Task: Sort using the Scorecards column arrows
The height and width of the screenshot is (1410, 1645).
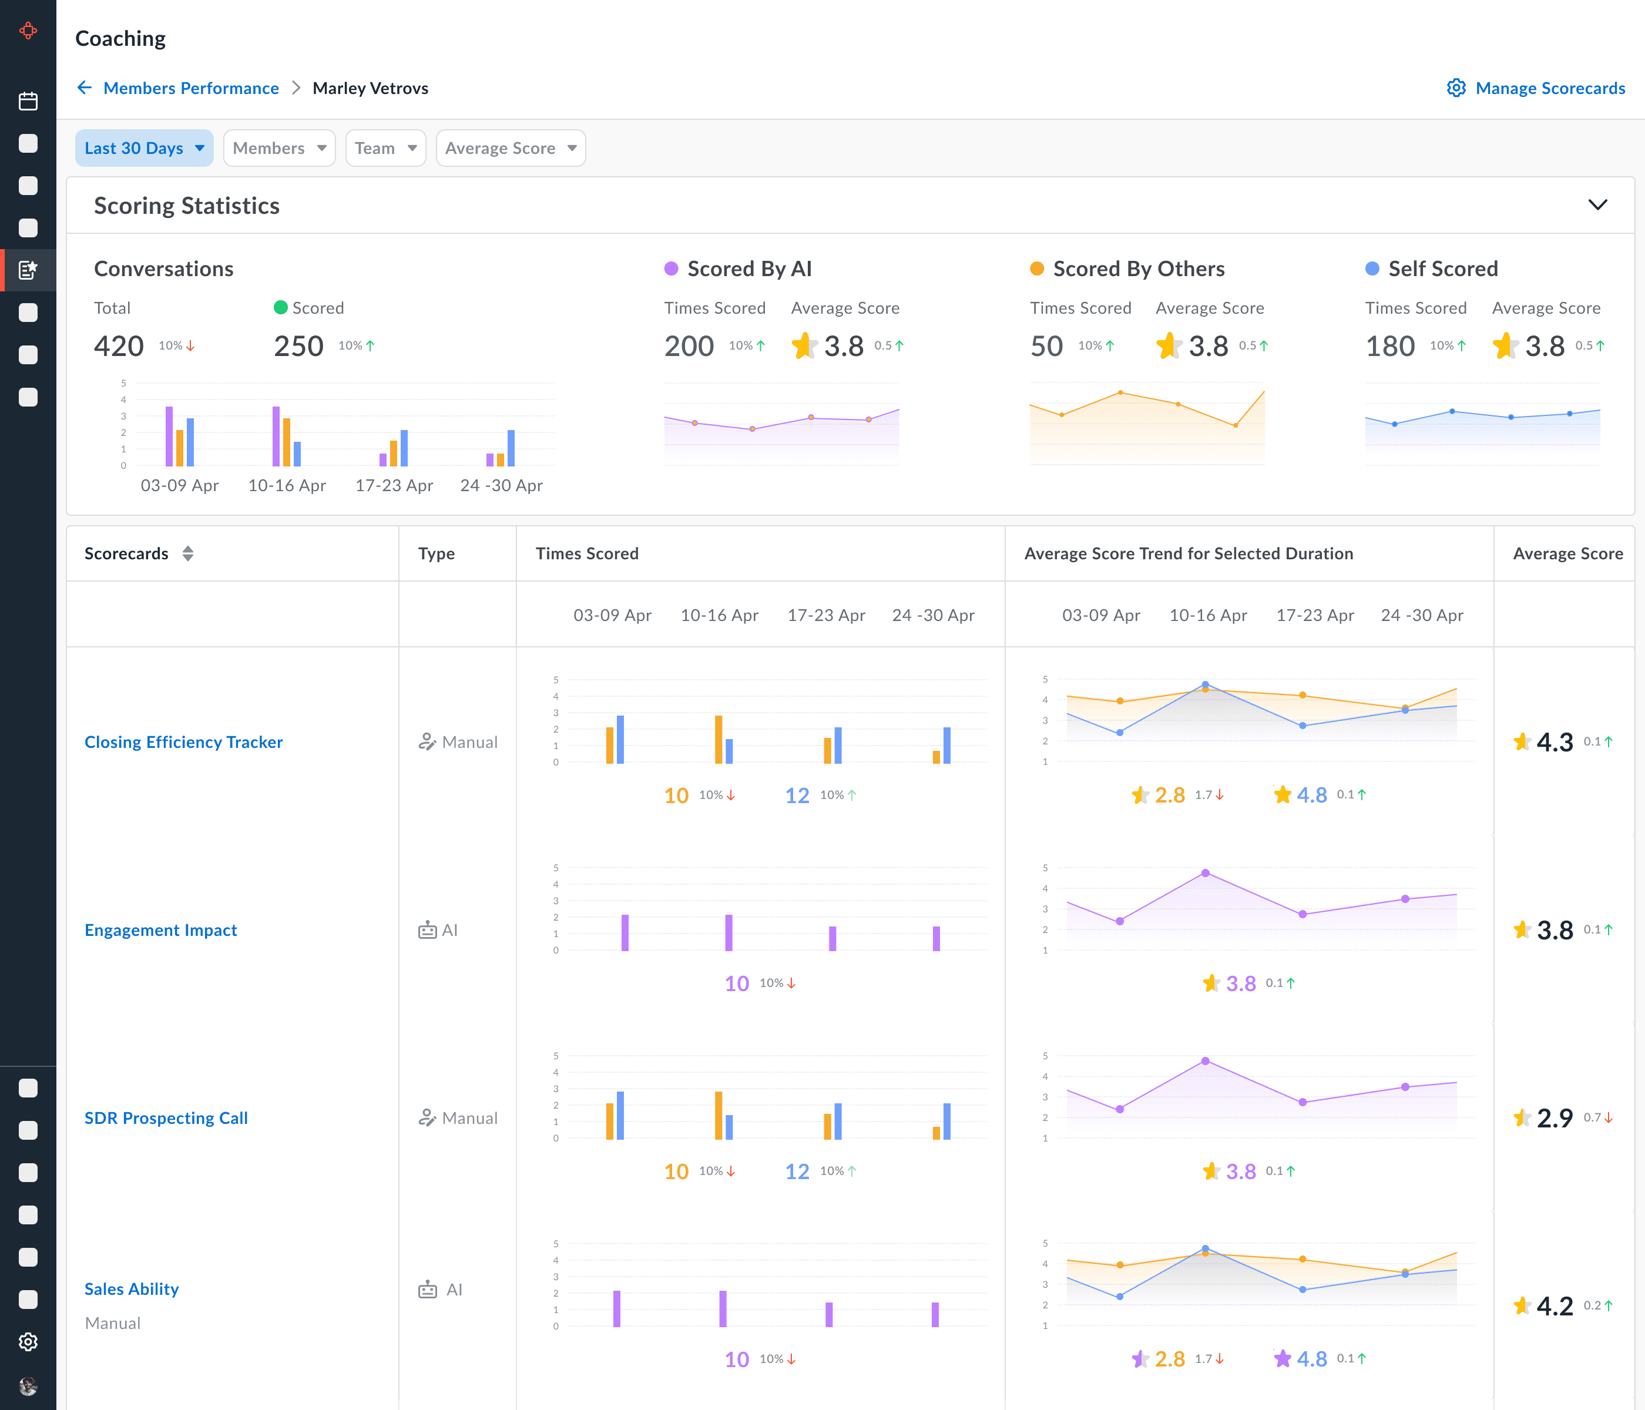Action: click(187, 553)
